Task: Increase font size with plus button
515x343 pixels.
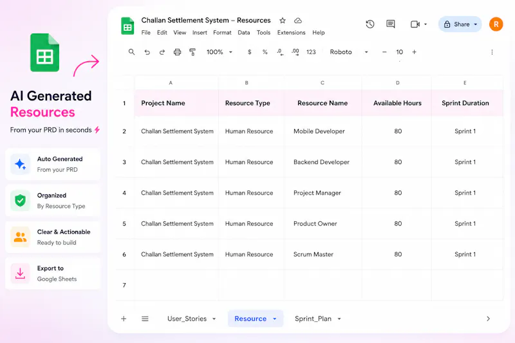Action: pyautogui.click(x=414, y=52)
